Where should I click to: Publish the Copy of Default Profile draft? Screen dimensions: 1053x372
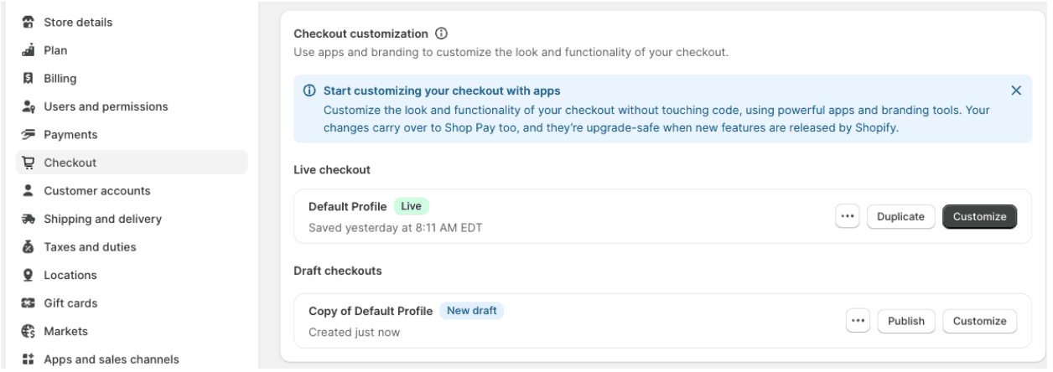point(905,321)
